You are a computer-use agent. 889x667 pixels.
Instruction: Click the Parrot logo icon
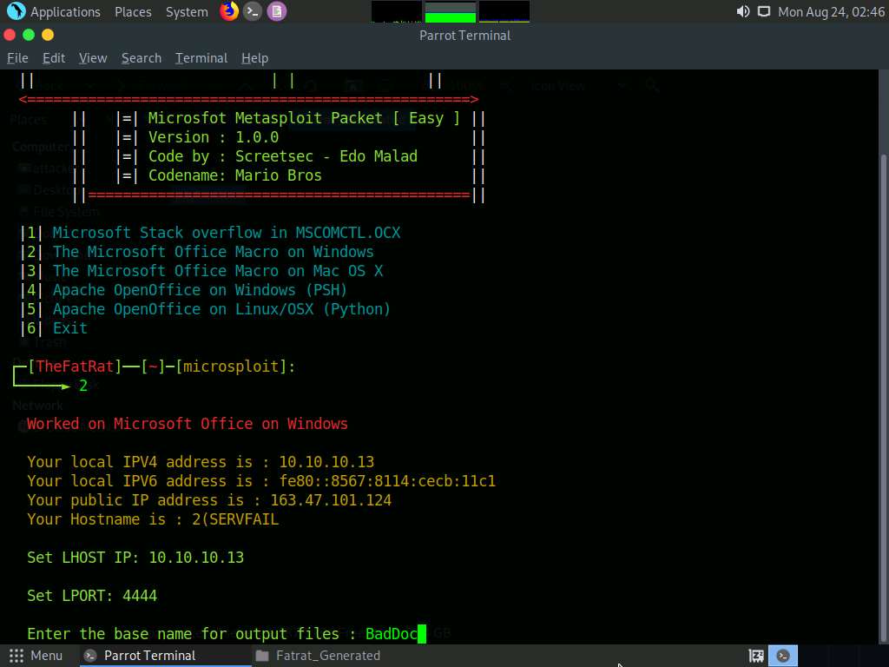pos(16,11)
